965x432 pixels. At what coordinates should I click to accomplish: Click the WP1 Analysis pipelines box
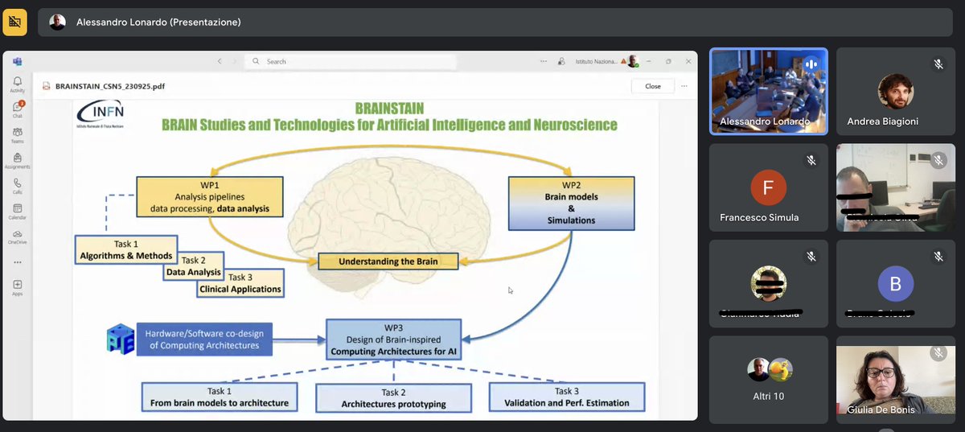(210, 197)
